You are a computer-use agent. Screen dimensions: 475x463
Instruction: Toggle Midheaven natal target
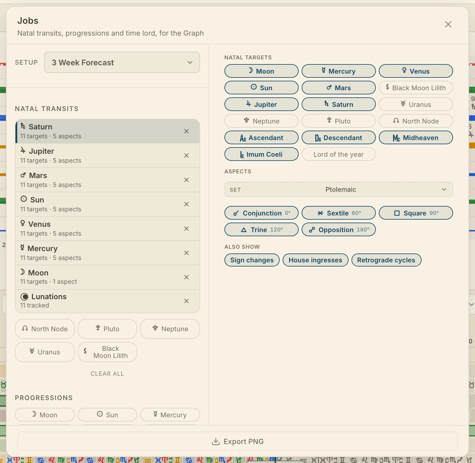(x=416, y=137)
